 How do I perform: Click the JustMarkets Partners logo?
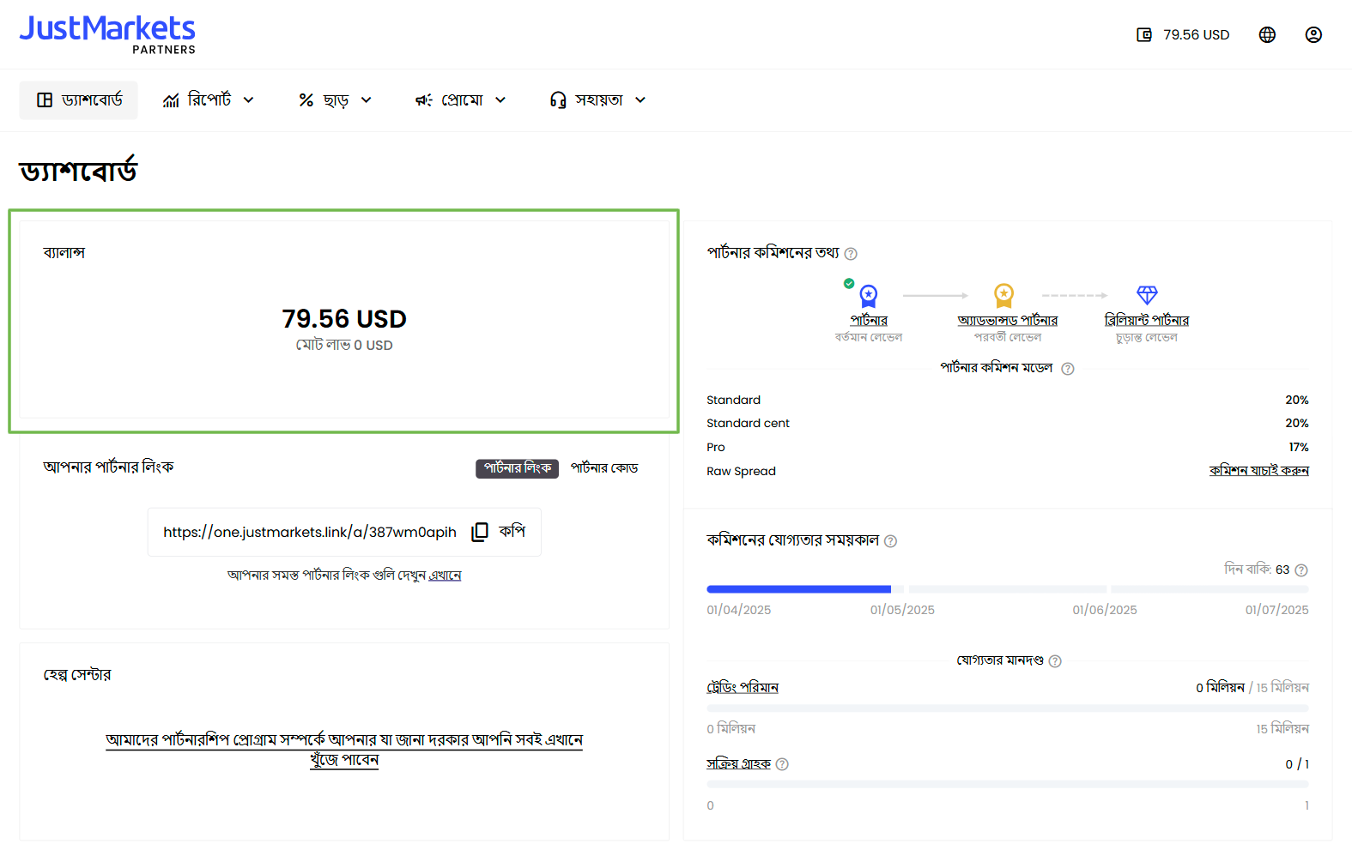click(x=107, y=35)
